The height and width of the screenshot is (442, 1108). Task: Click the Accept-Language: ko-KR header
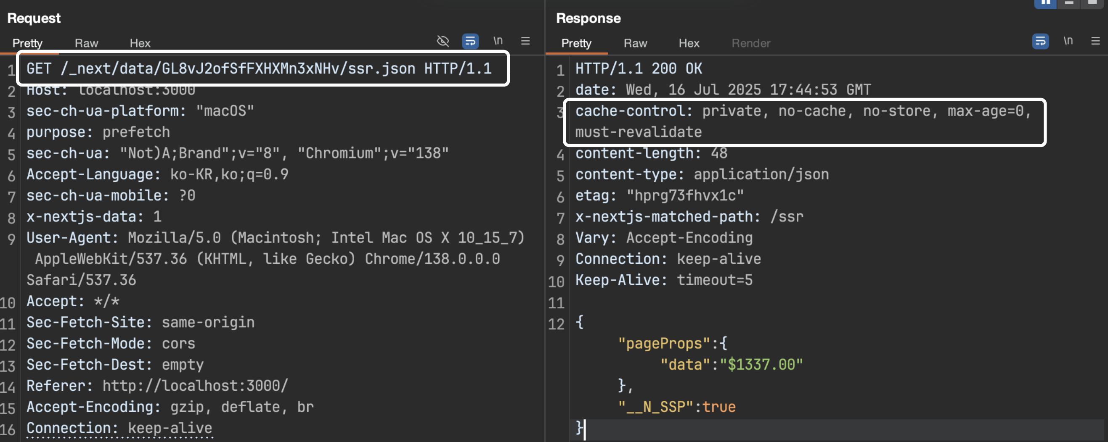(x=157, y=174)
